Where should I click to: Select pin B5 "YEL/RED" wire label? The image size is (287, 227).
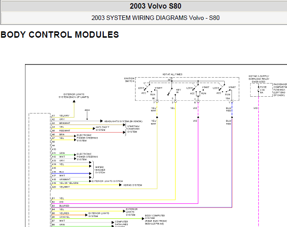64,213
